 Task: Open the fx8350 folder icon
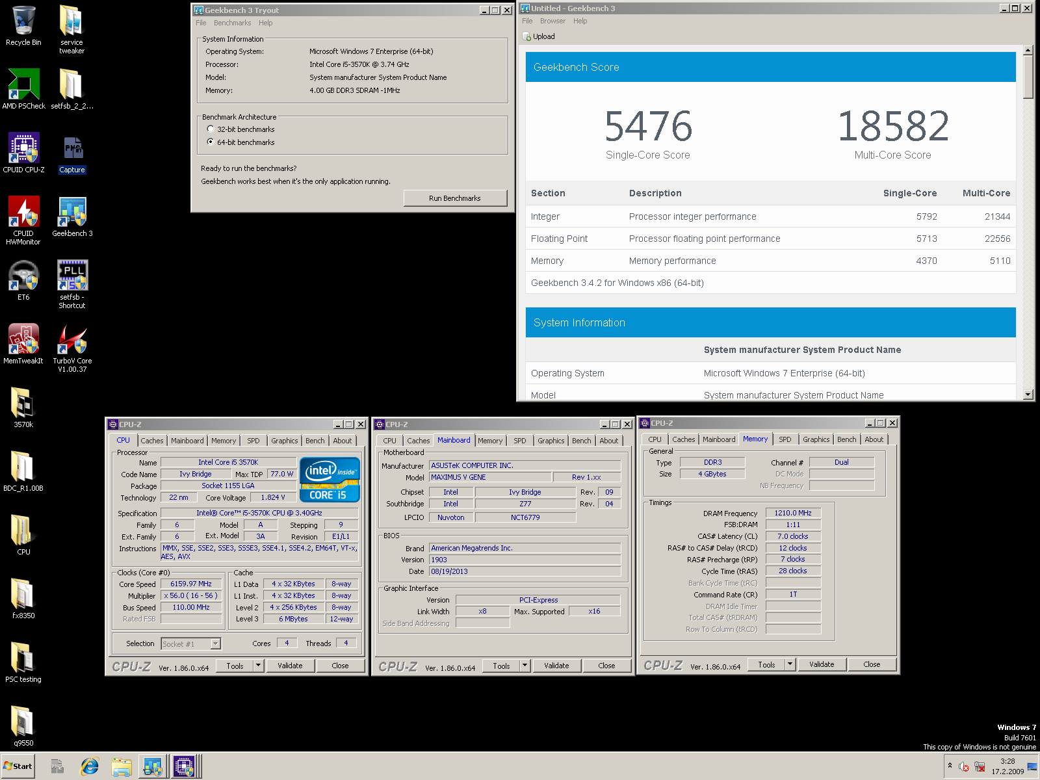coord(23,599)
